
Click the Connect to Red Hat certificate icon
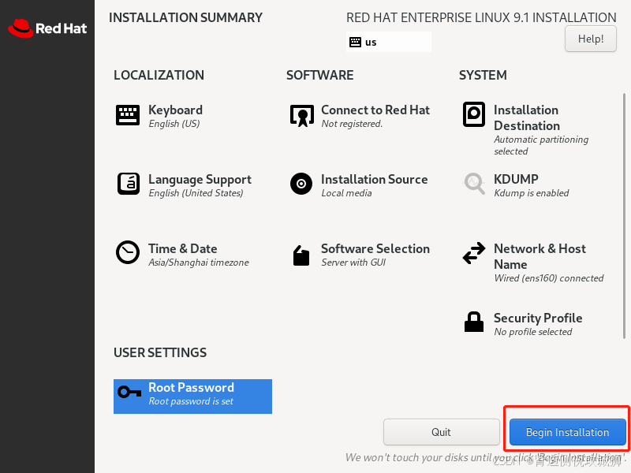click(x=302, y=116)
